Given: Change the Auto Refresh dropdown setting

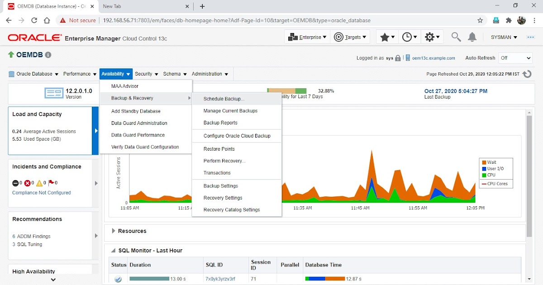Looking at the screenshot, I should tap(515, 58).
